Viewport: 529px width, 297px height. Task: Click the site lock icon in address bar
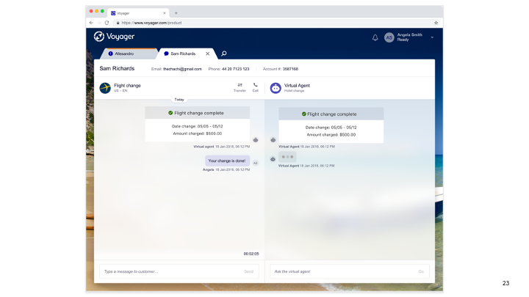coord(118,23)
